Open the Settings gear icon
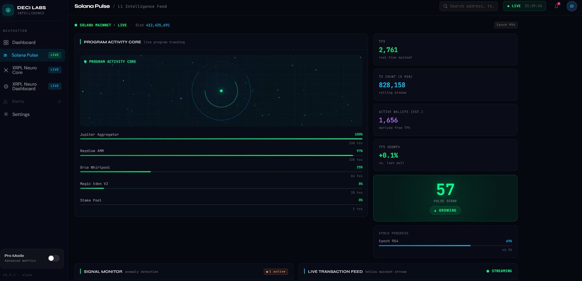 (x=6, y=114)
